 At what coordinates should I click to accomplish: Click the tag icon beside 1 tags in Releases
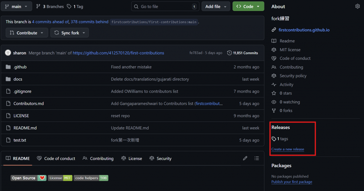(274, 139)
